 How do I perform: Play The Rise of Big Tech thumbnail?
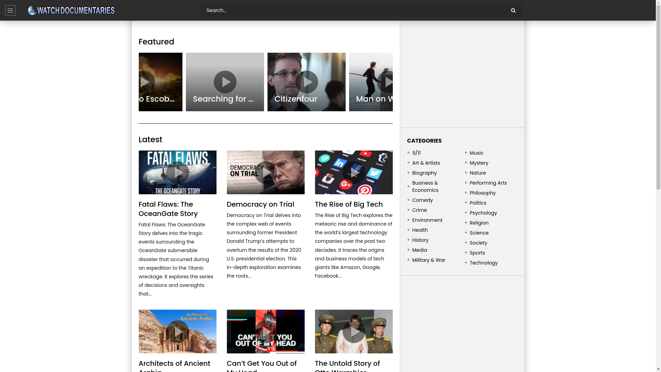(354, 172)
